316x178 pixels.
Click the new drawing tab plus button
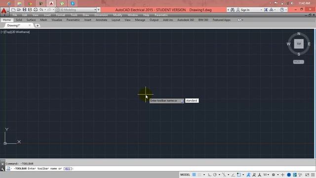tap(38, 25)
